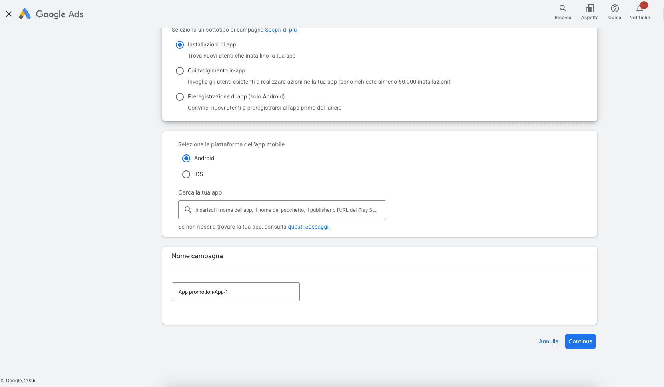Click the Nome campagna section header

point(197,256)
